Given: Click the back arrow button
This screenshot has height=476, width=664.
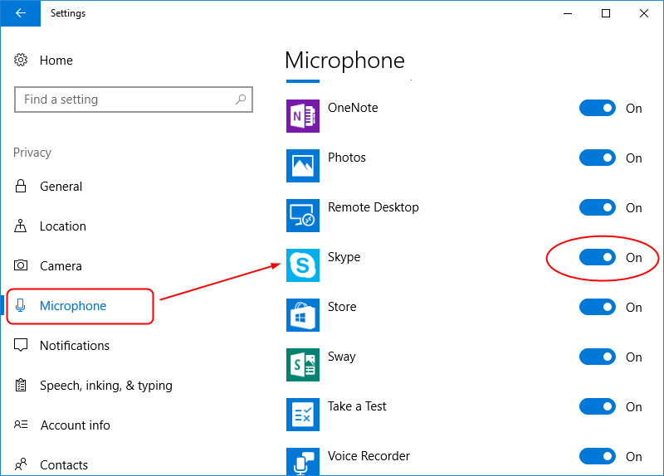Looking at the screenshot, I should click(x=20, y=13).
